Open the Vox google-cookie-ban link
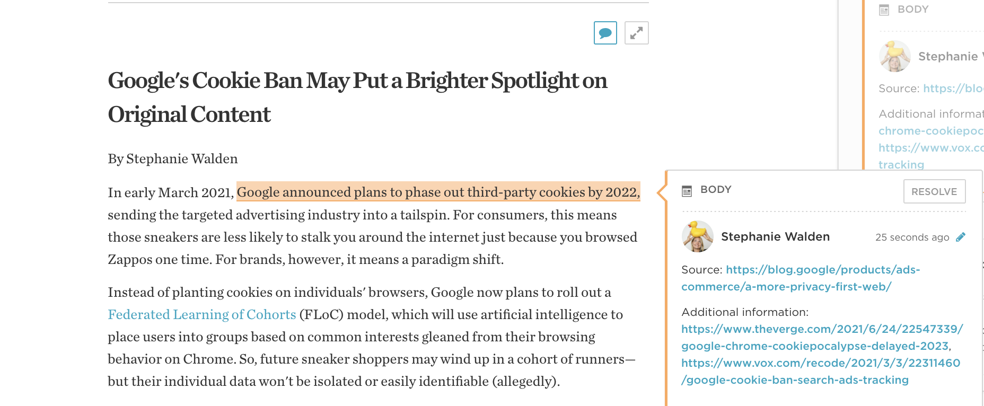The height and width of the screenshot is (406, 984). click(820, 371)
